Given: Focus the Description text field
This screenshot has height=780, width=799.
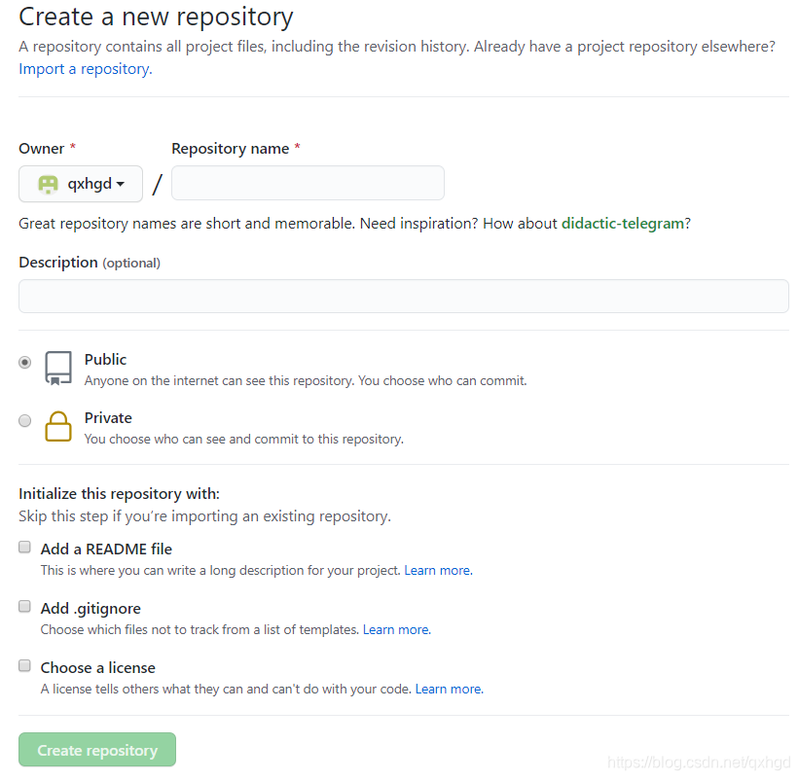Looking at the screenshot, I should [403, 297].
